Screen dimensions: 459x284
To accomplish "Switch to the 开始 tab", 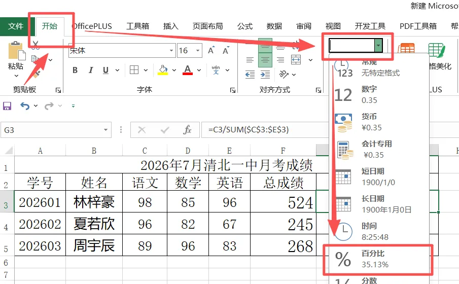I will [50, 26].
